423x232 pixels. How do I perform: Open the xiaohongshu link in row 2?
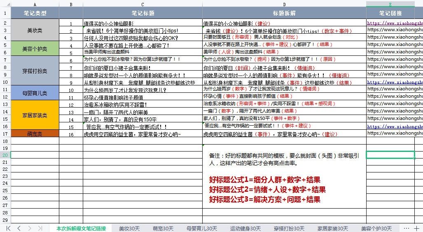395,23
